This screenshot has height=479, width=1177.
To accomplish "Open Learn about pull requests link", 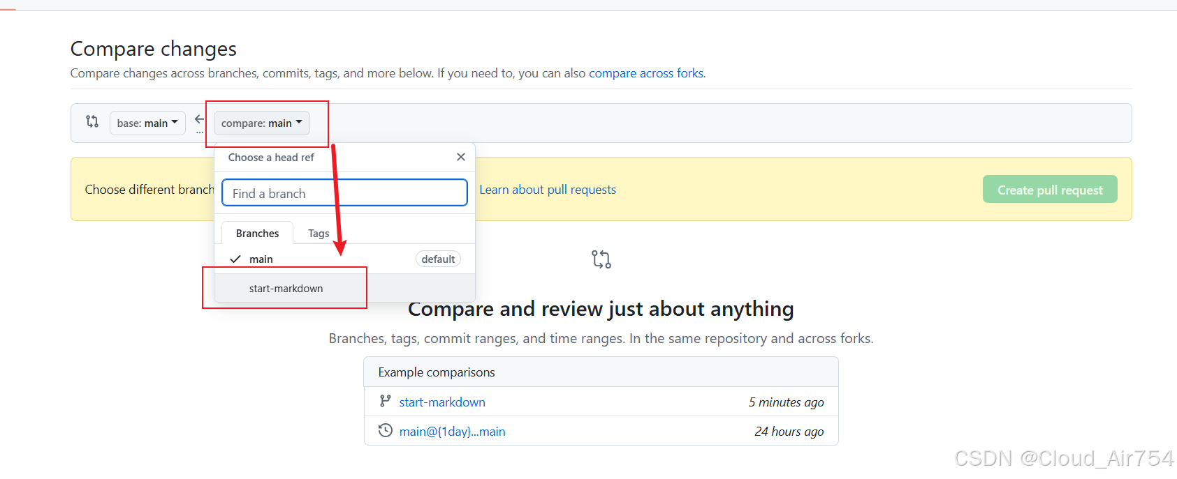I will pyautogui.click(x=548, y=190).
